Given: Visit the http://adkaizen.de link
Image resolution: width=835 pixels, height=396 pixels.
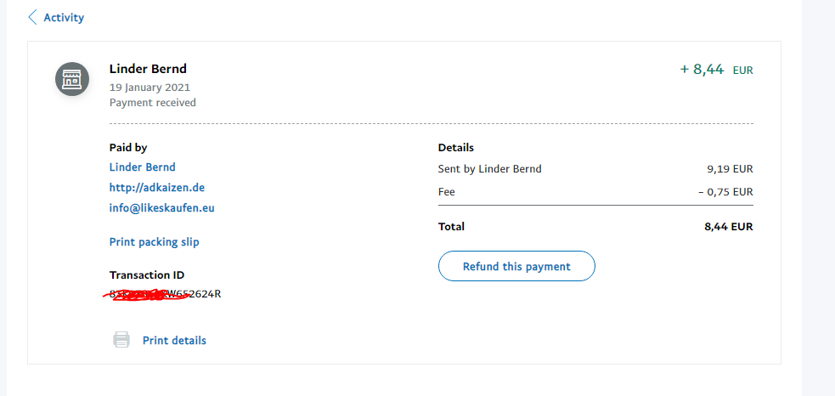Looking at the screenshot, I should (157, 188).
